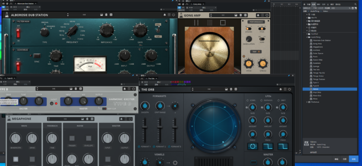Randomize parameters in Gong Amp
The image size is (362, 166).
pos(245,15)
